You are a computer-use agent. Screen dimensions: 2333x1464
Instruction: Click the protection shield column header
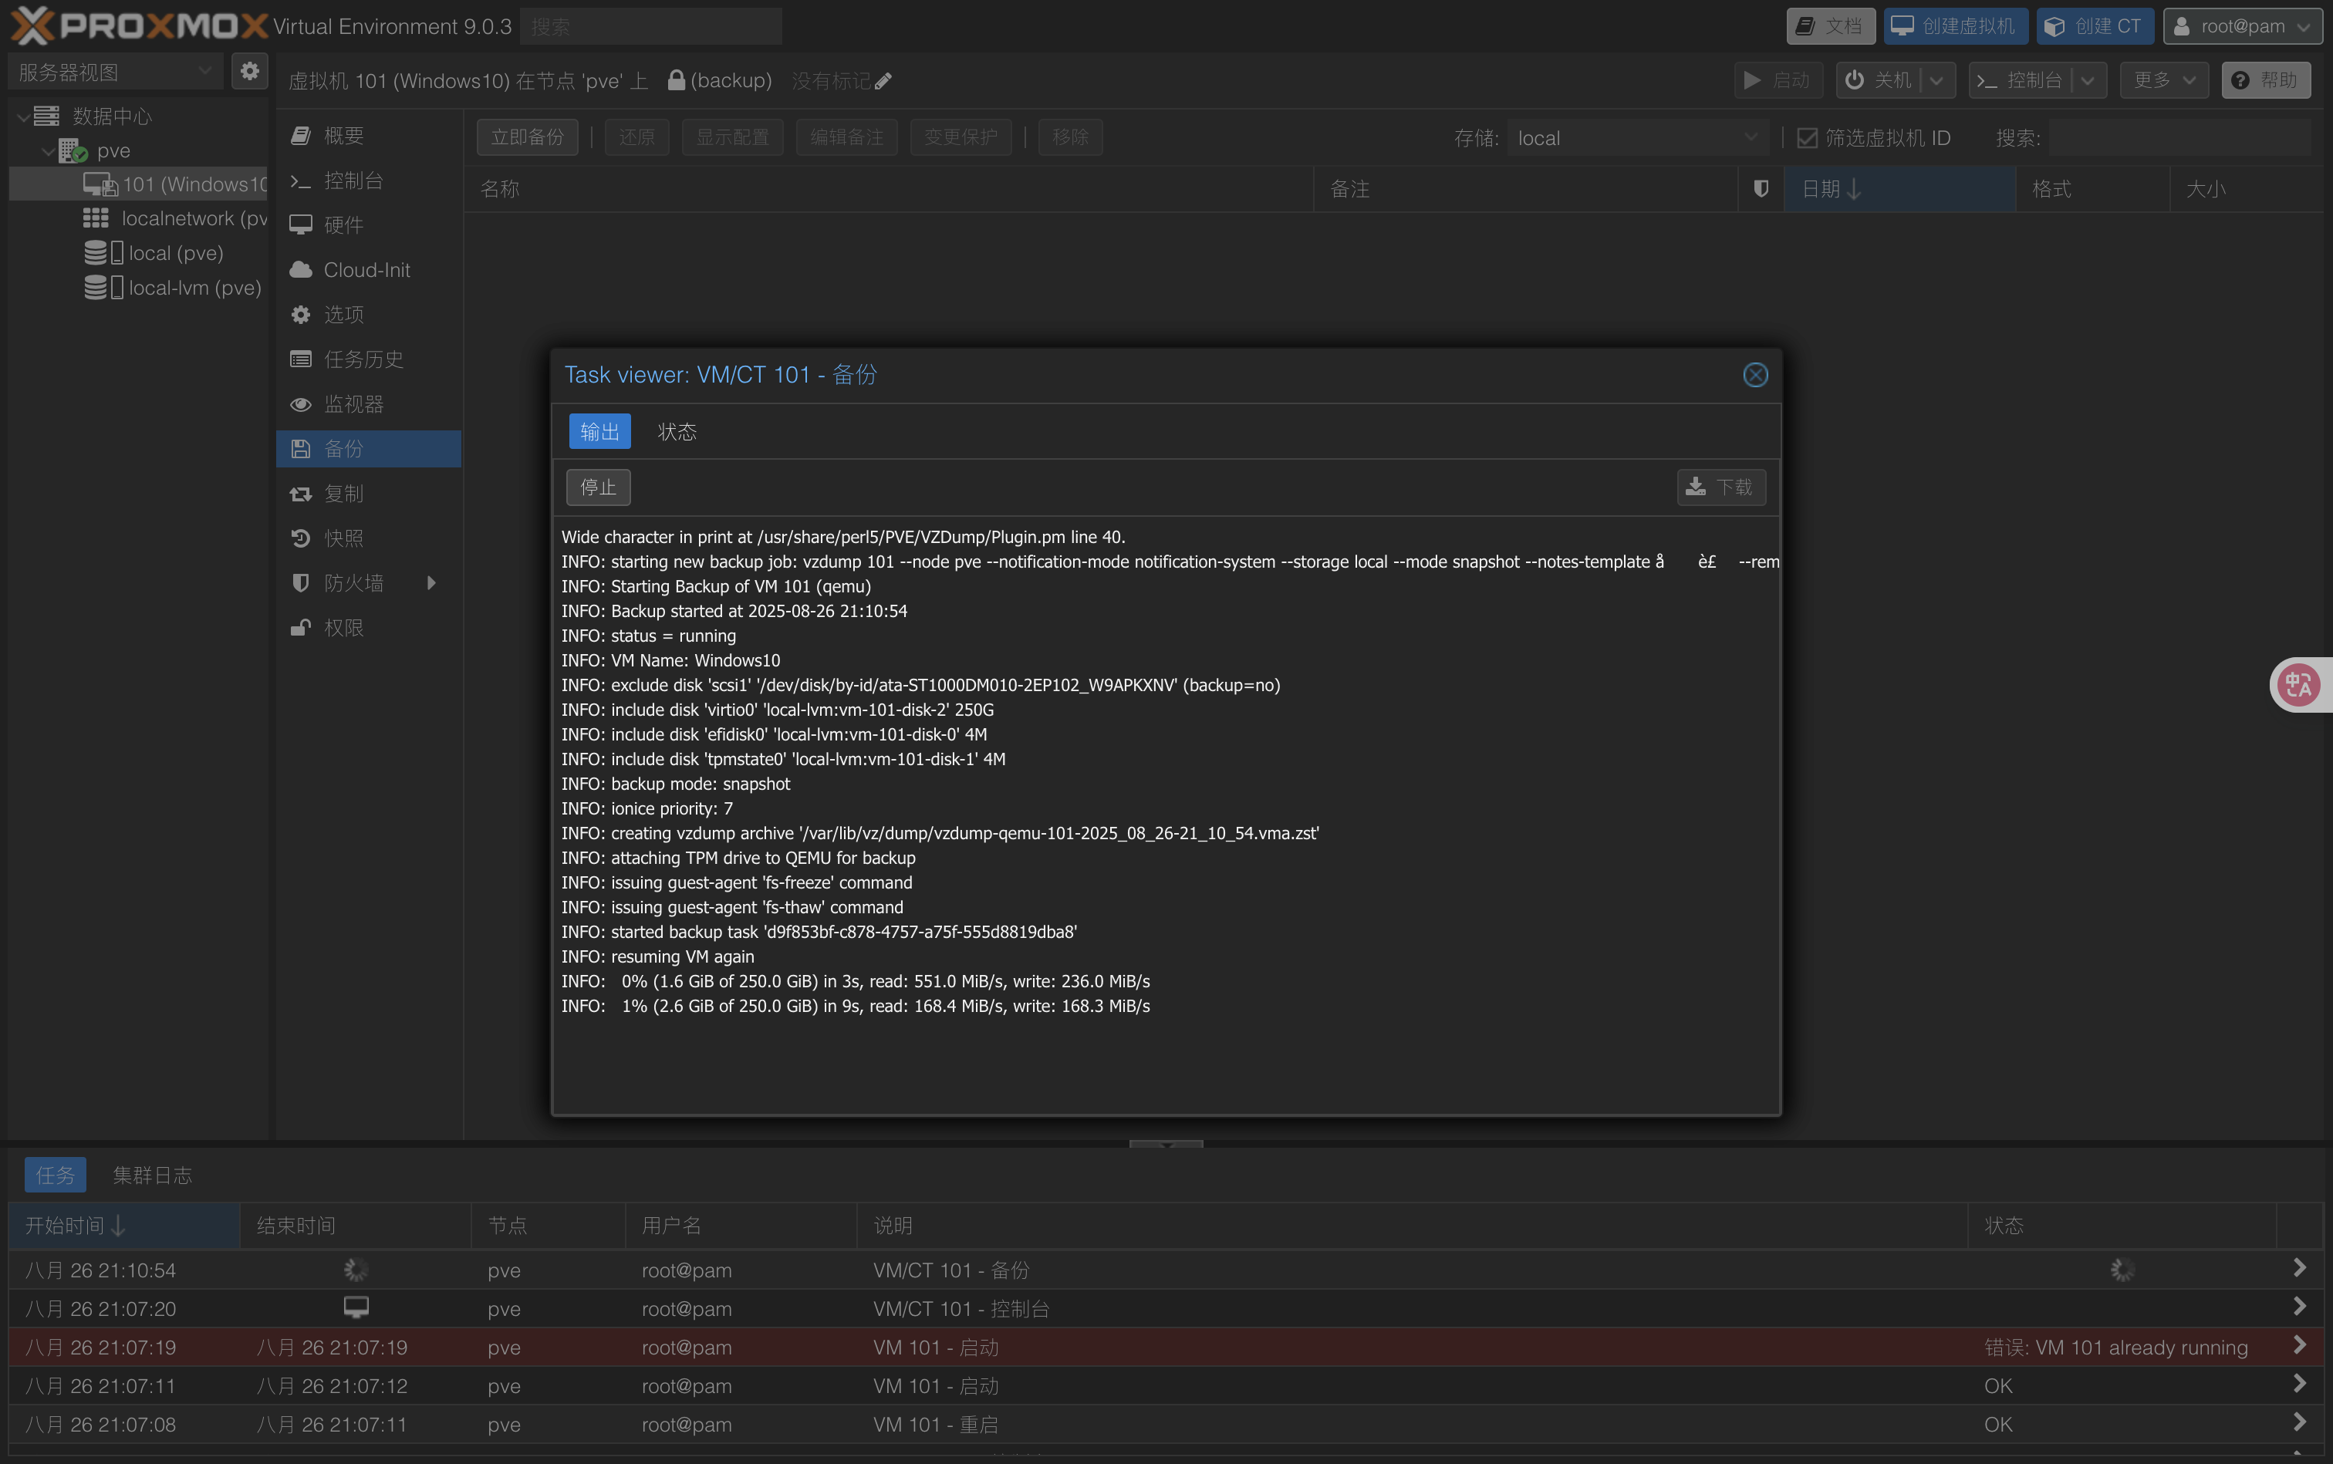(x=1761, y=189)
